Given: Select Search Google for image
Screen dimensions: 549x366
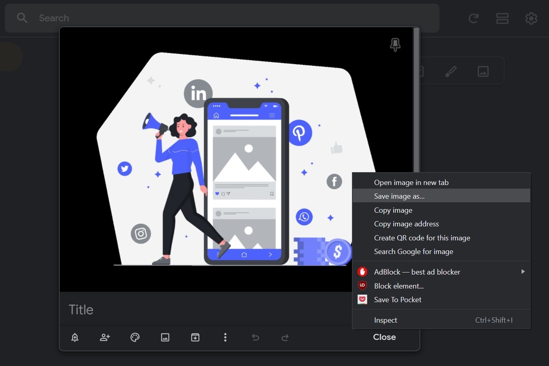Looking at the screenshot, I should (x=441, y=252).
